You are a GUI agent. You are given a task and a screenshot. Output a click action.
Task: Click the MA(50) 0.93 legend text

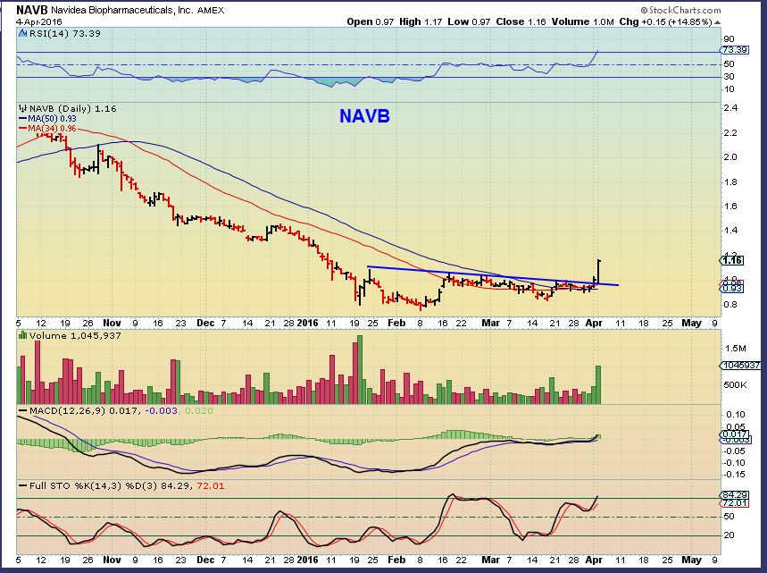pos(52,119)
